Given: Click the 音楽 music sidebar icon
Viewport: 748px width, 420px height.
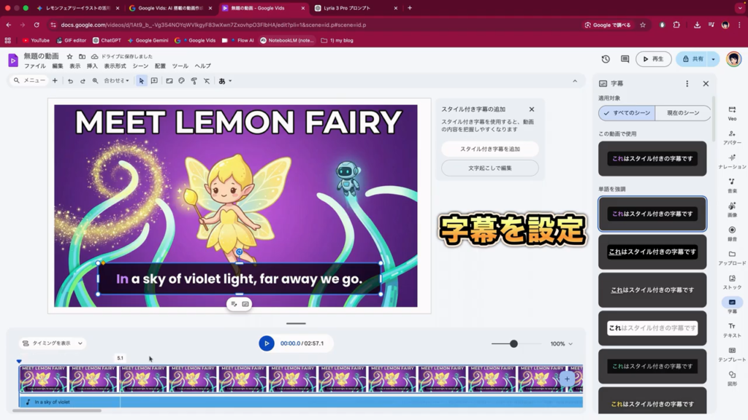Looking at the screenshot, I should (x=731, y=185).
